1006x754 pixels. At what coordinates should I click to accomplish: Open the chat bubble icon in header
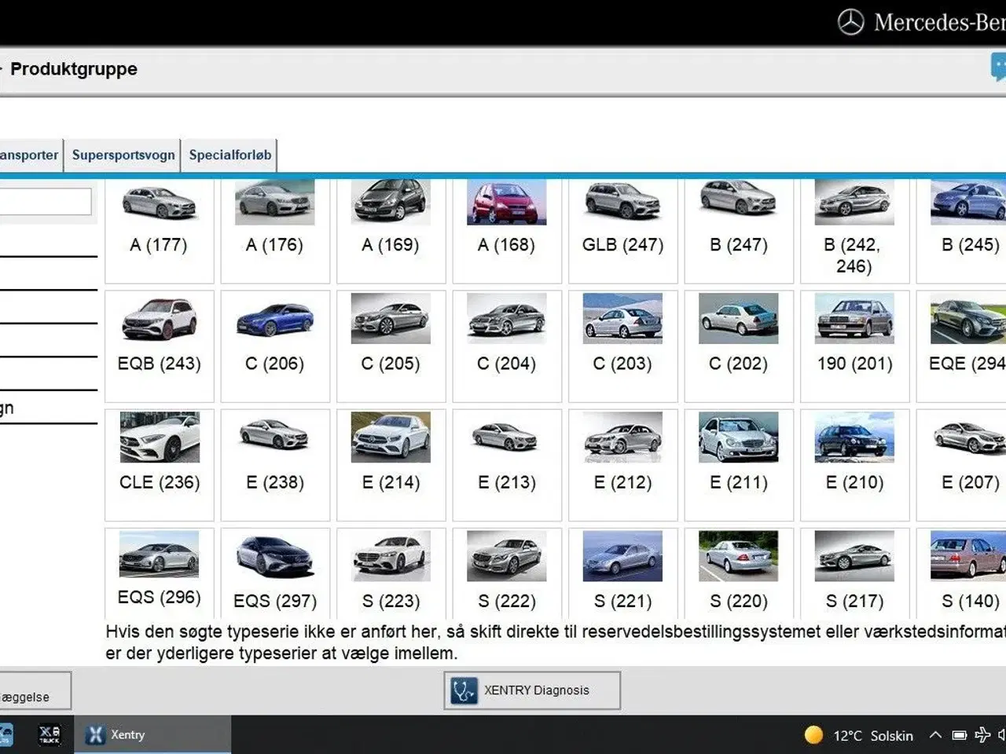coord(998,68)
